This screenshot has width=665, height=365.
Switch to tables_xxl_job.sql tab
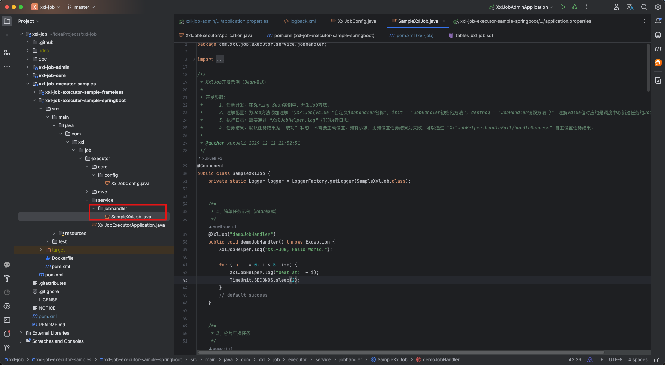[471, 35]
